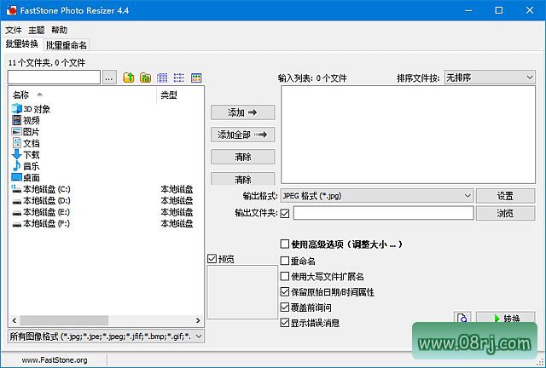Screen dimensions: 546x368
Task: Select the 3D 对象 folder
Action: pos(32,109)
